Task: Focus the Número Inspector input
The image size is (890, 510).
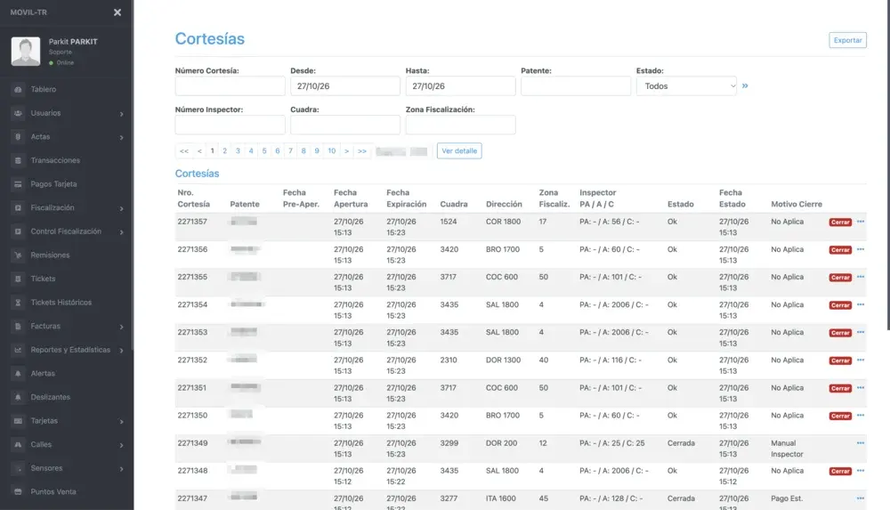Action: click(x=230, y=125)
